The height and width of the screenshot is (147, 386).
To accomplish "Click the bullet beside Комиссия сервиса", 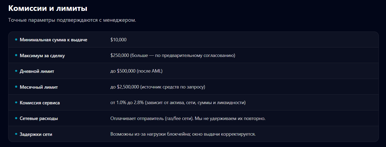I will point(16,103).
